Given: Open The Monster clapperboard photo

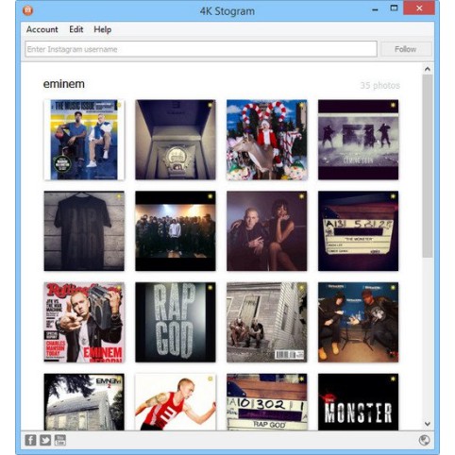Looking at the screenshot, I should tap(358, 231).
